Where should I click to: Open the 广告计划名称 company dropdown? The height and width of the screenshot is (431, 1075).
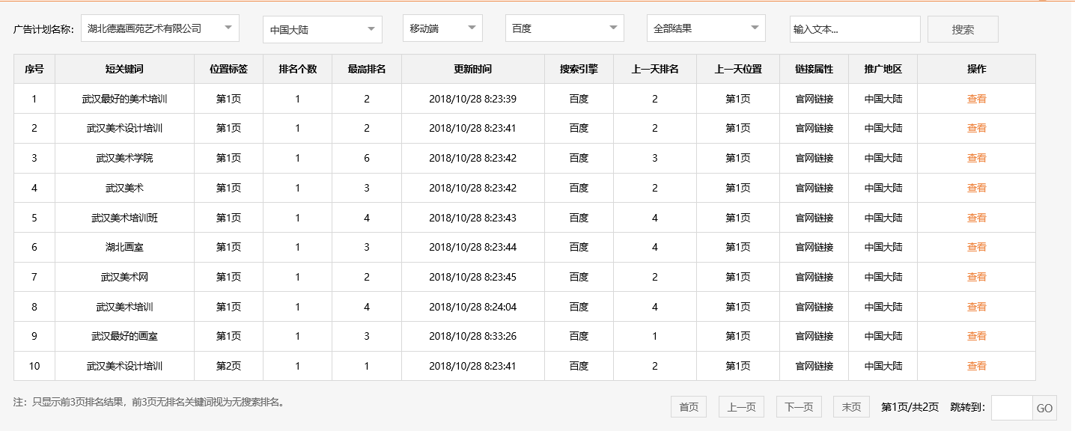coord(159,28)
